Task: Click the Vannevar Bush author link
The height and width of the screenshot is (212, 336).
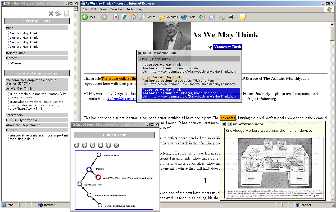Action: [x=228, y=47]
